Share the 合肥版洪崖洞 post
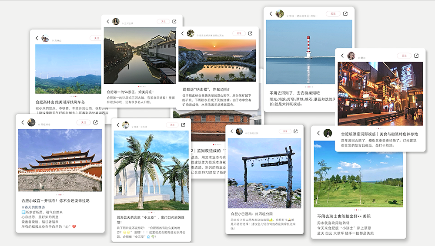The width and height of the screenshot is (435, 246). pyautogui.click(x=416, y=56)
